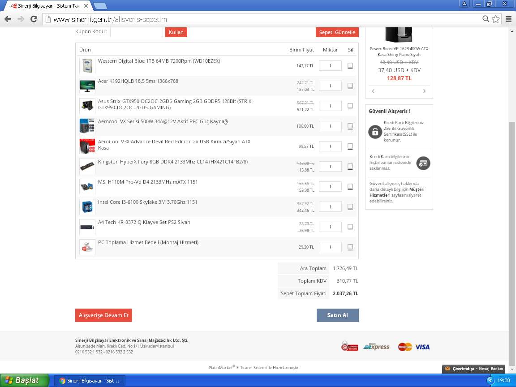Open the Kingston HyperX Fury RAM thumbnail
This screenshot has width=516, height=387.
87,166
